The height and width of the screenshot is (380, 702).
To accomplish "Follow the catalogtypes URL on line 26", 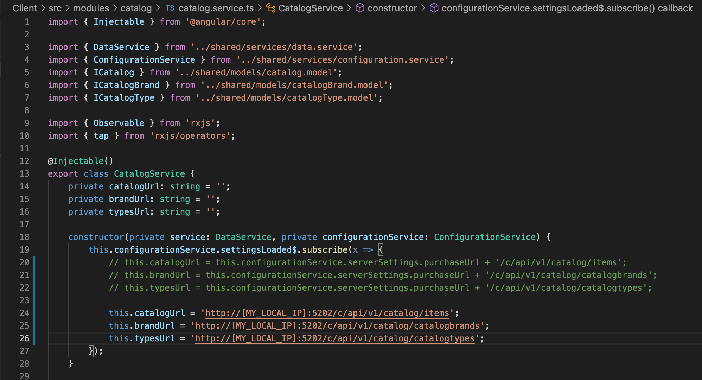I will [334, 338].
